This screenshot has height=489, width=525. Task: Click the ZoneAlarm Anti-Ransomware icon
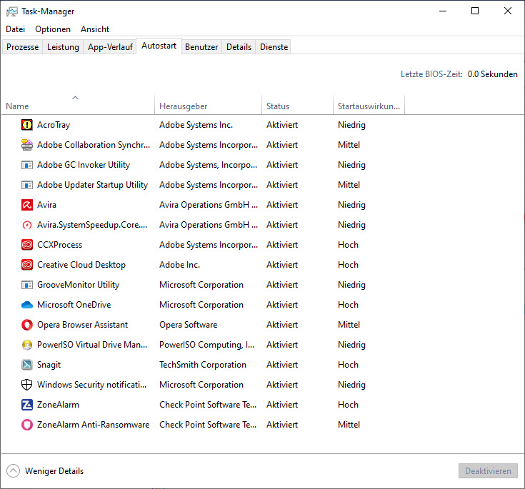(x=27, y=425)
